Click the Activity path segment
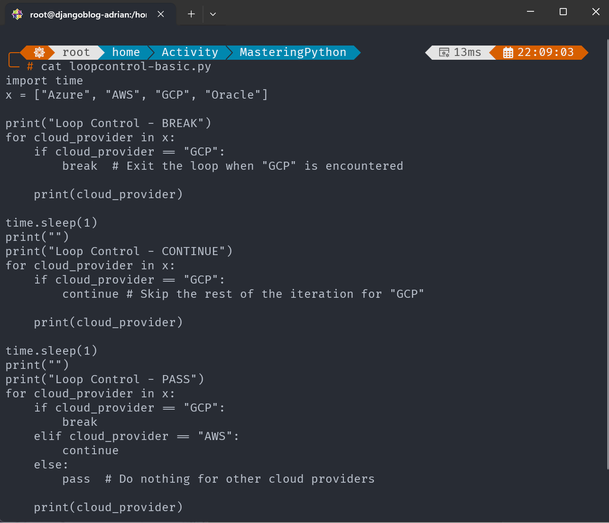This screenshot has width=609, height=523. point(190,52)
